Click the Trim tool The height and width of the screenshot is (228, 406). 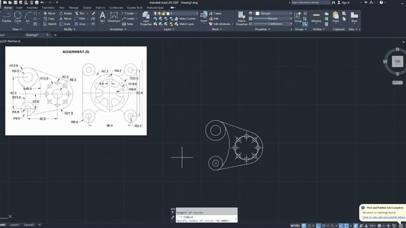[x=80, y=13]
